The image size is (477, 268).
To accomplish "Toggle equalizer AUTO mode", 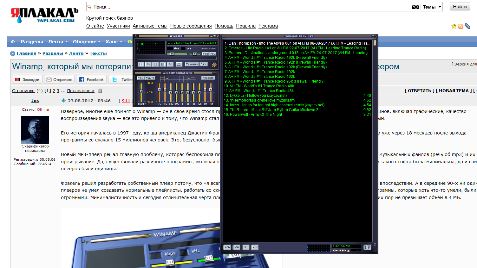I will pyautogui.click(x=150, y=78).
